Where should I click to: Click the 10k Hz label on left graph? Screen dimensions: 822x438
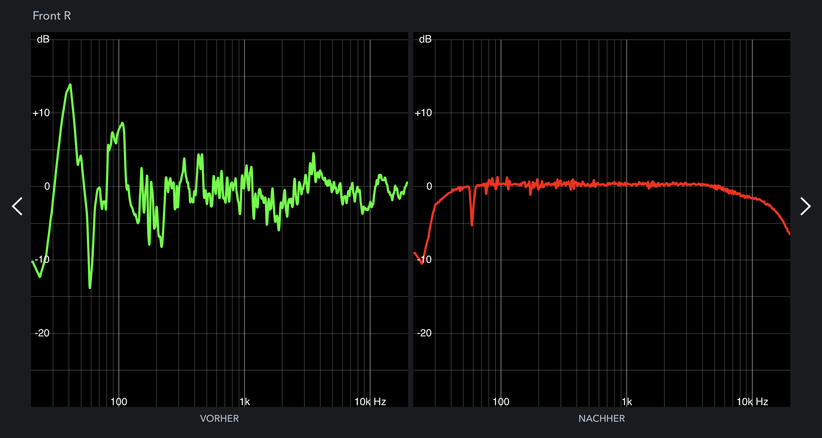370,402
